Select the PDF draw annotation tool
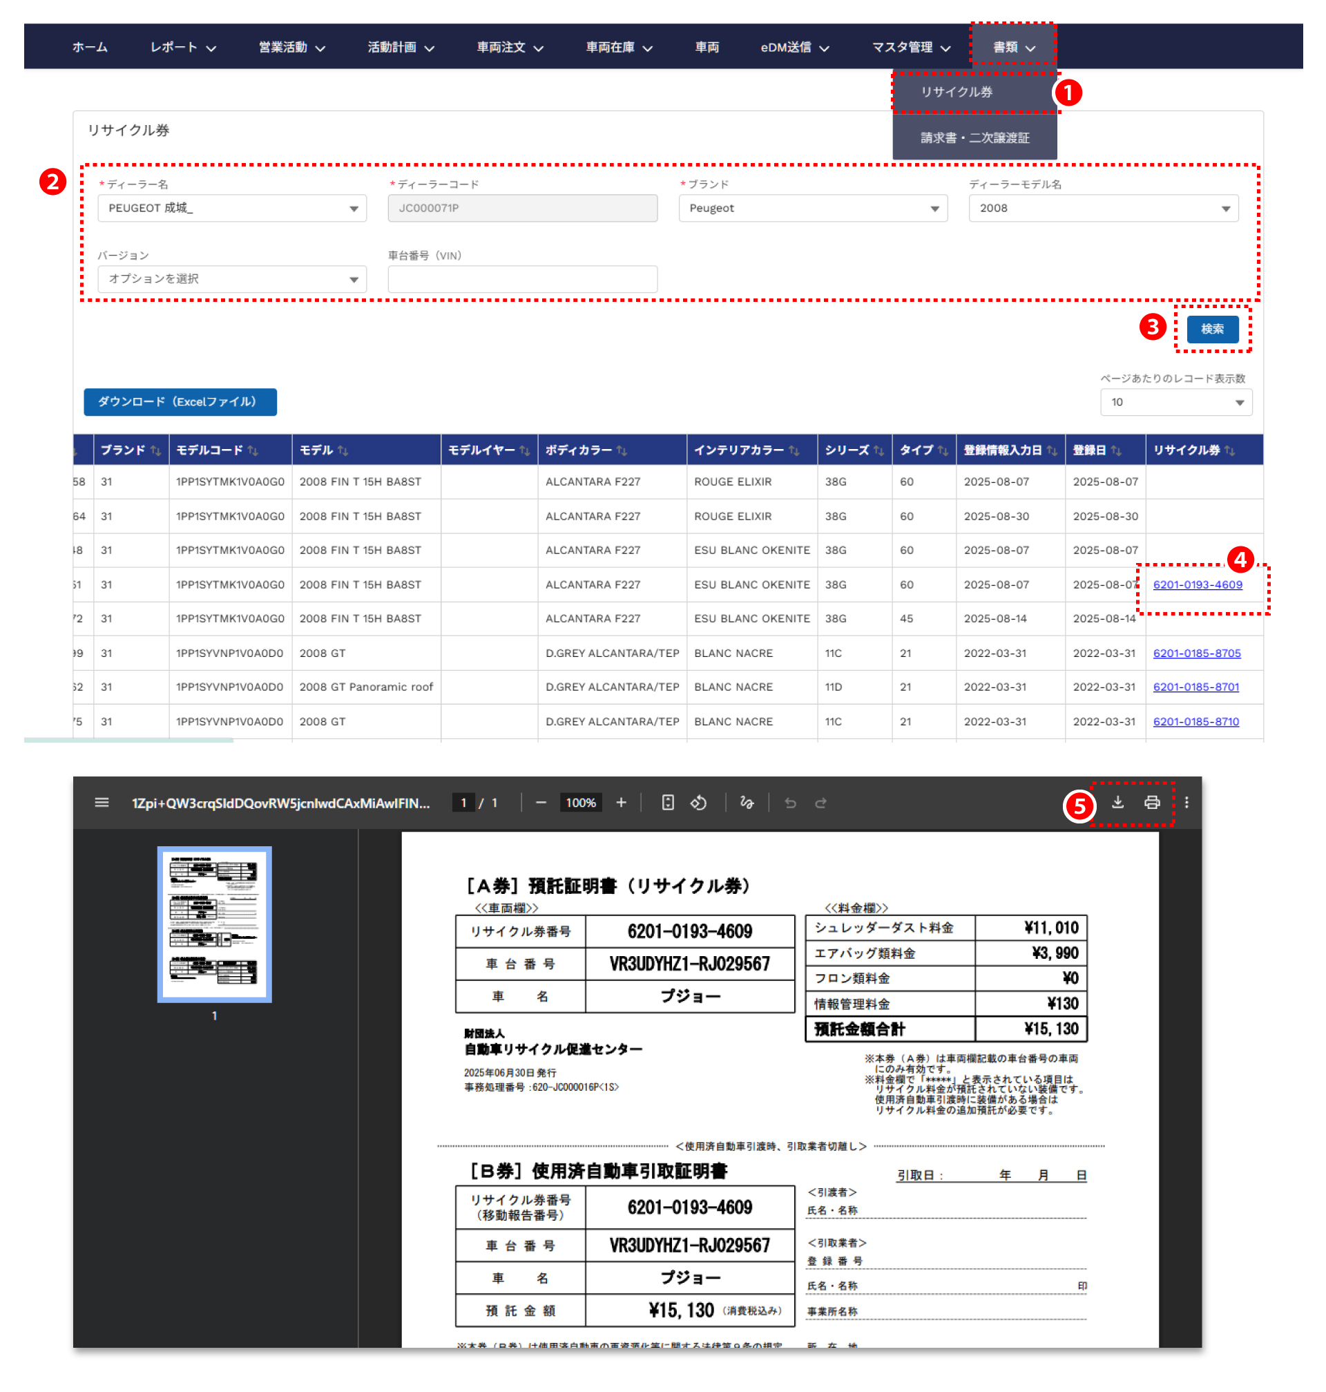 (x=747, y=803)
